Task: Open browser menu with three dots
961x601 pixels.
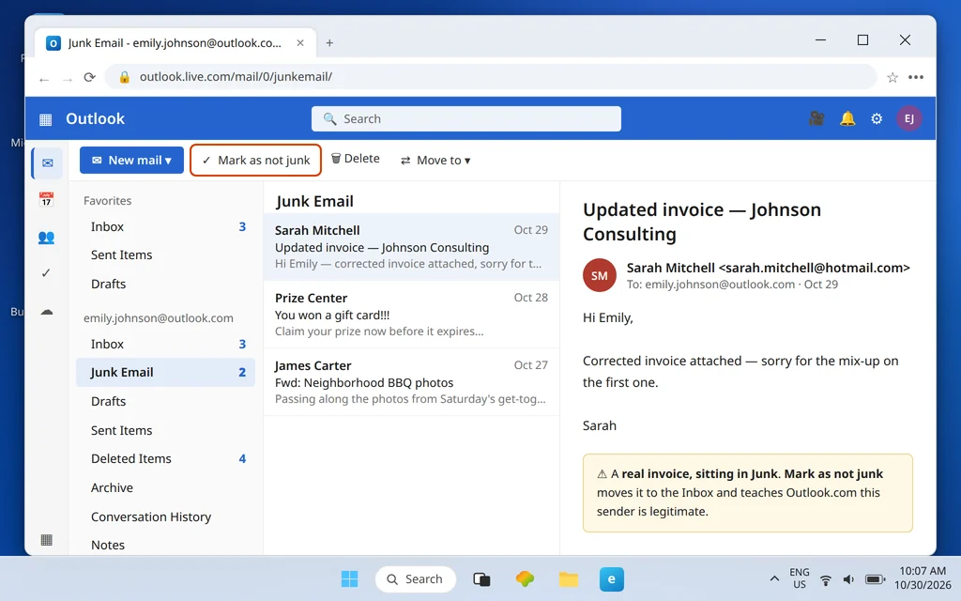Action: (x=916, y=77)
